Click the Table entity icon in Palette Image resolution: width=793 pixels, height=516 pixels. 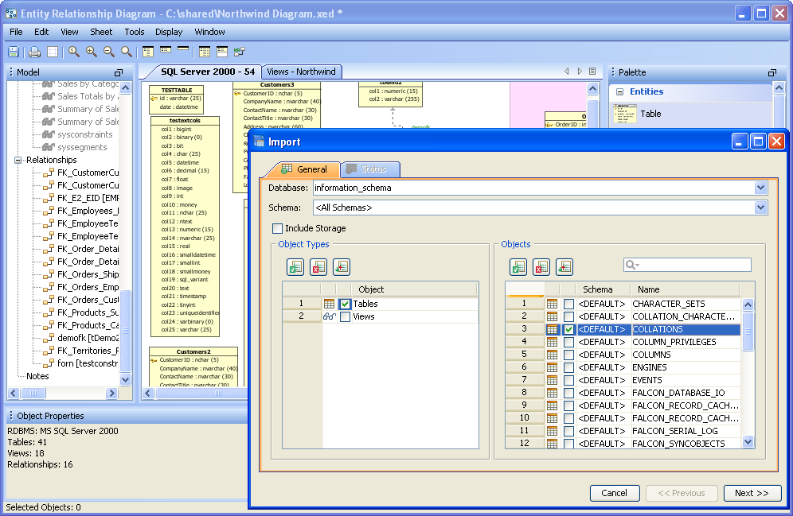click(624, 114)
